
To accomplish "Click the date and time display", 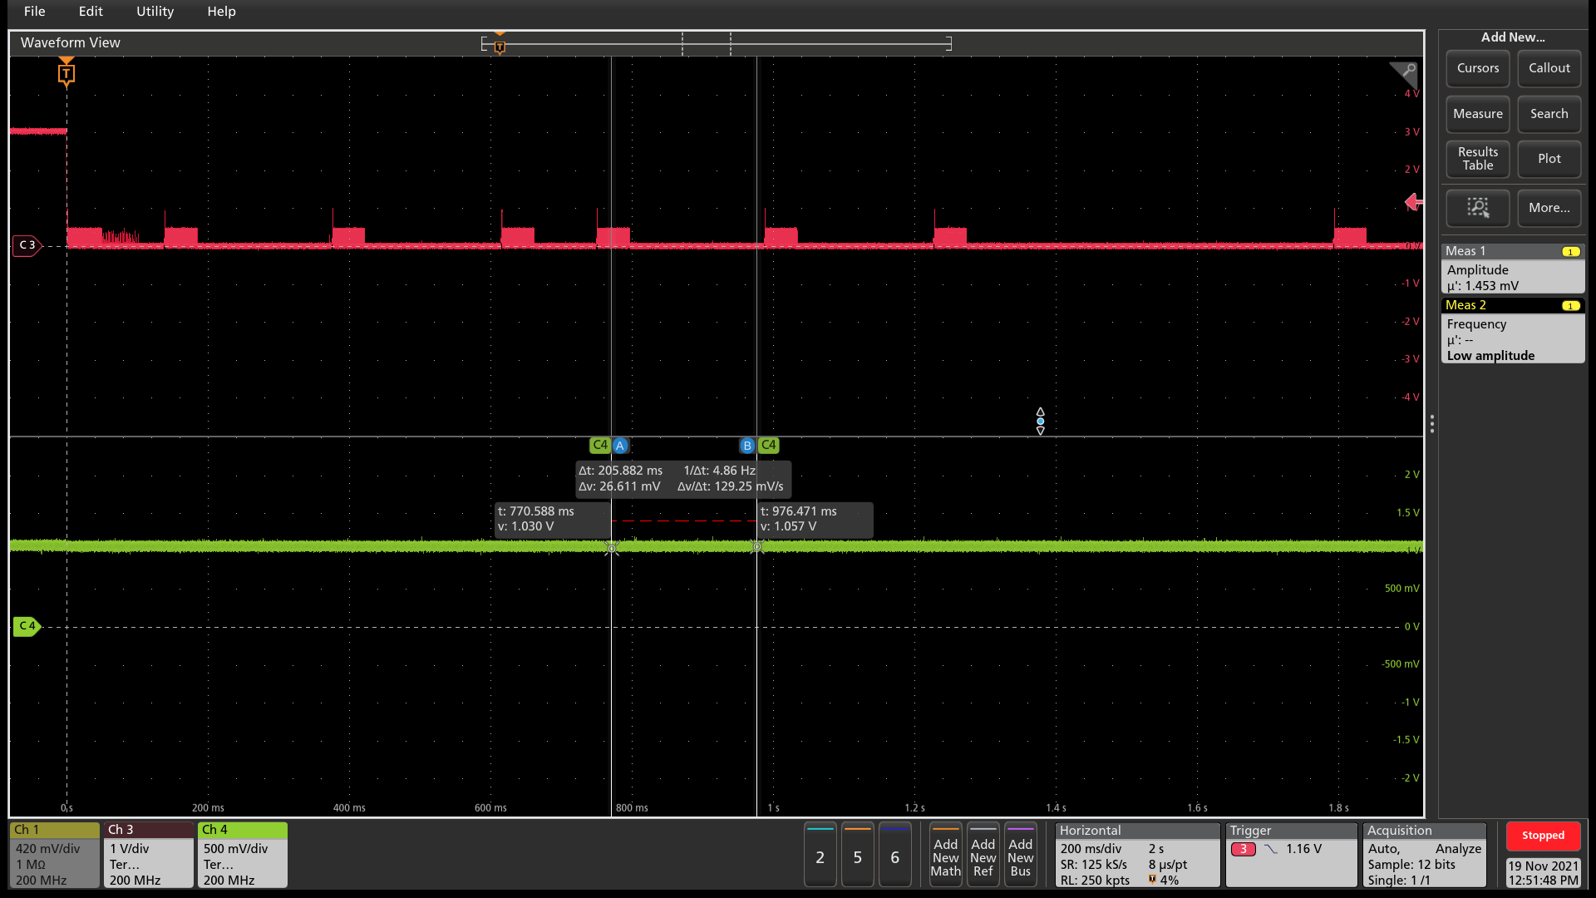I will click(x=1543, y=873).
